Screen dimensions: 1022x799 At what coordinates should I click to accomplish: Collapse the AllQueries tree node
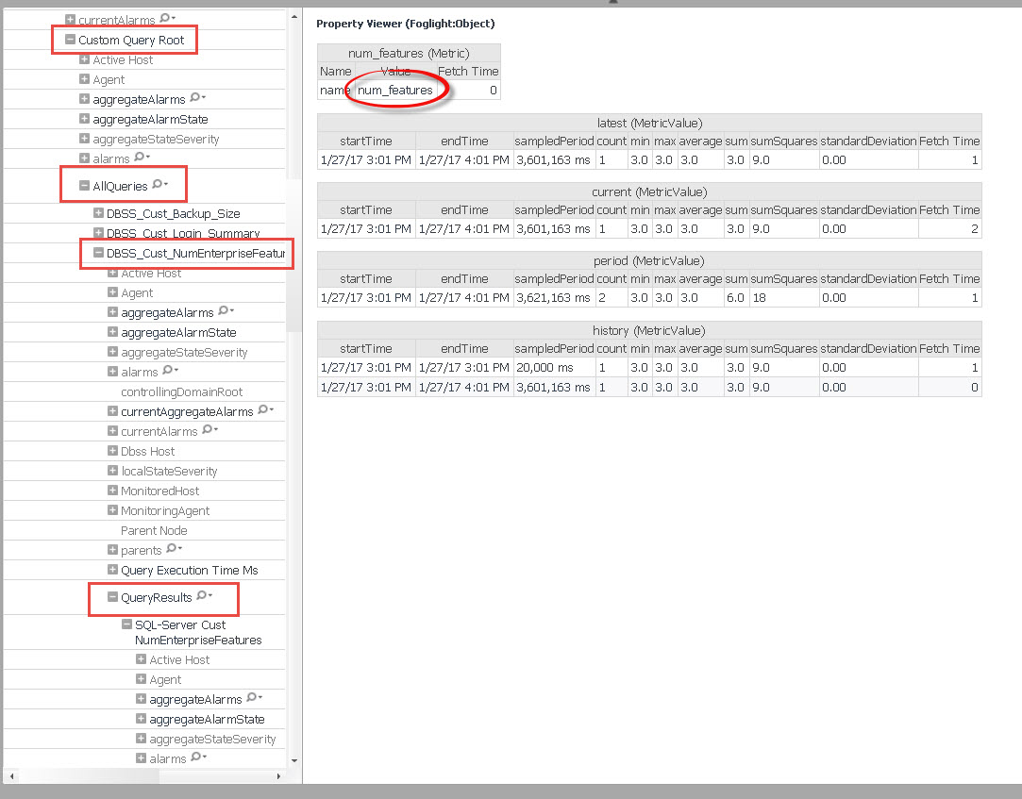tap(84, 187)
